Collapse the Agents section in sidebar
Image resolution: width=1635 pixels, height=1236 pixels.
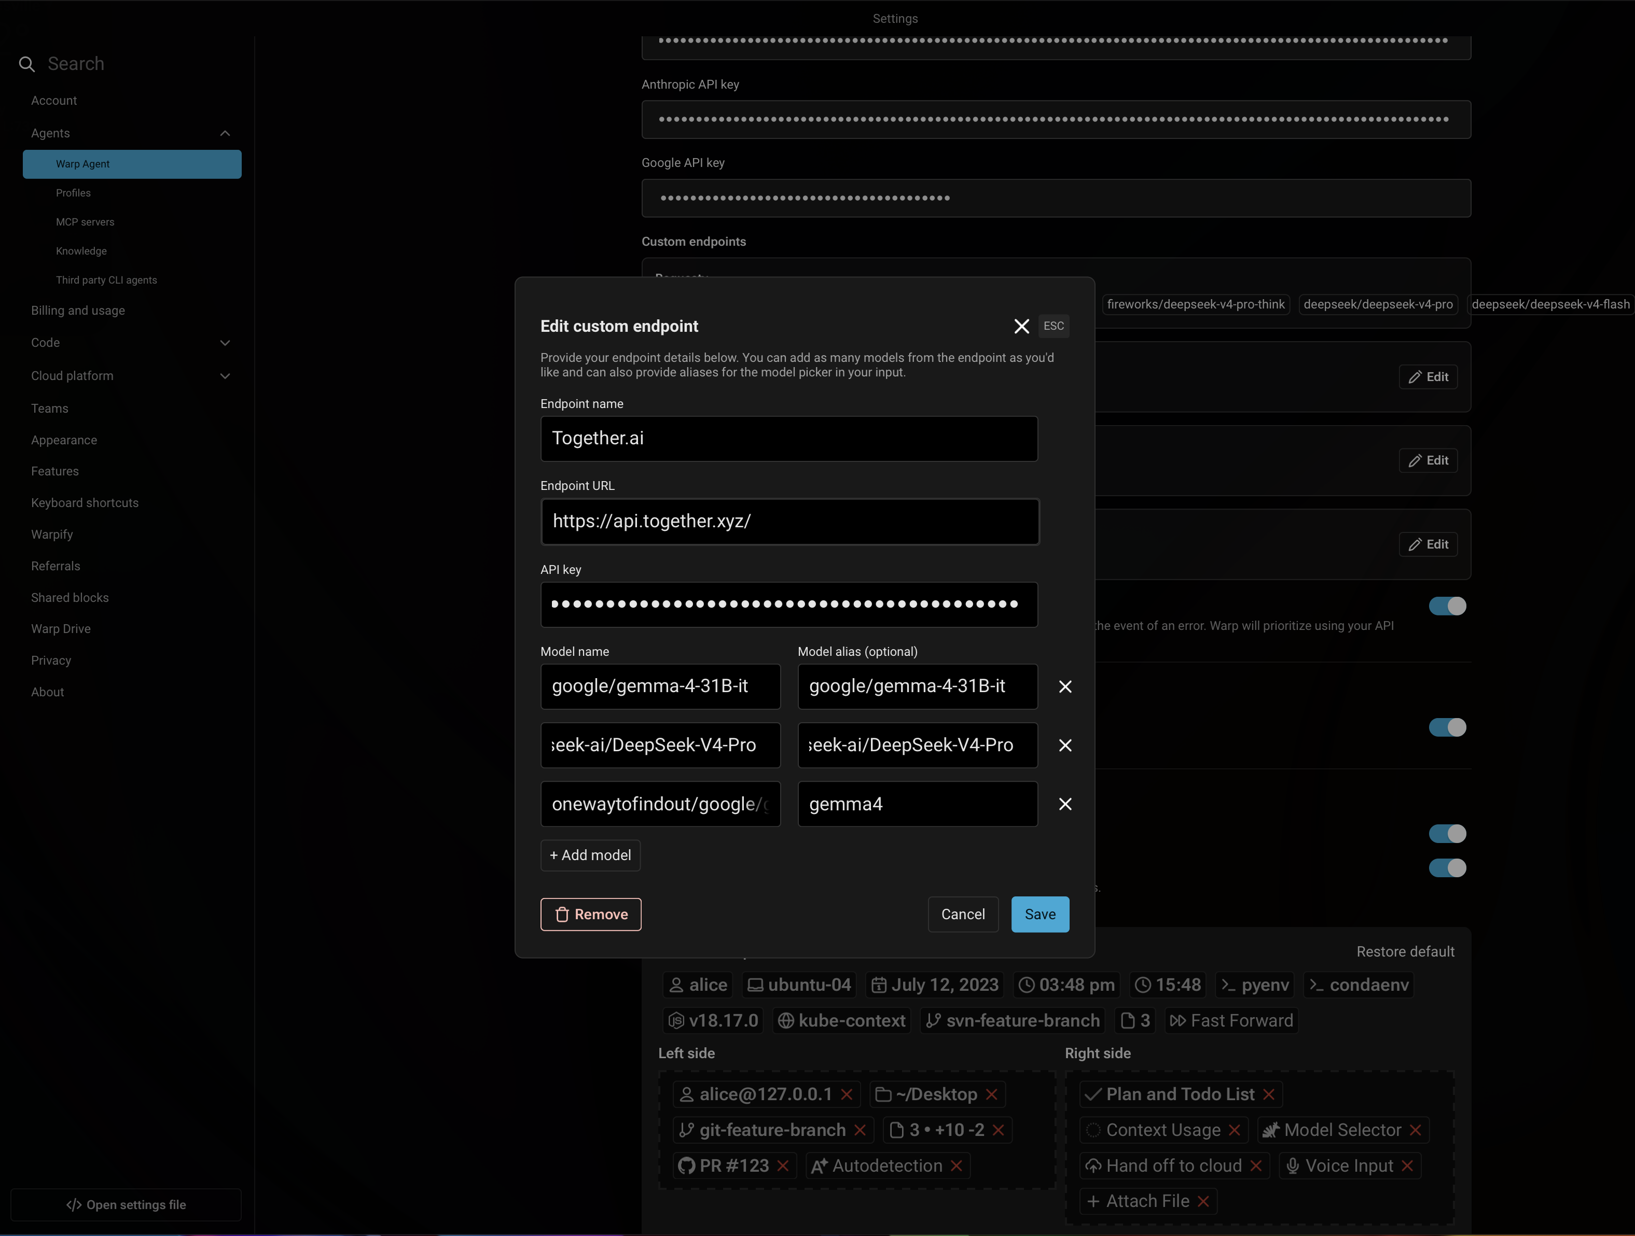(x=225, y=133)
